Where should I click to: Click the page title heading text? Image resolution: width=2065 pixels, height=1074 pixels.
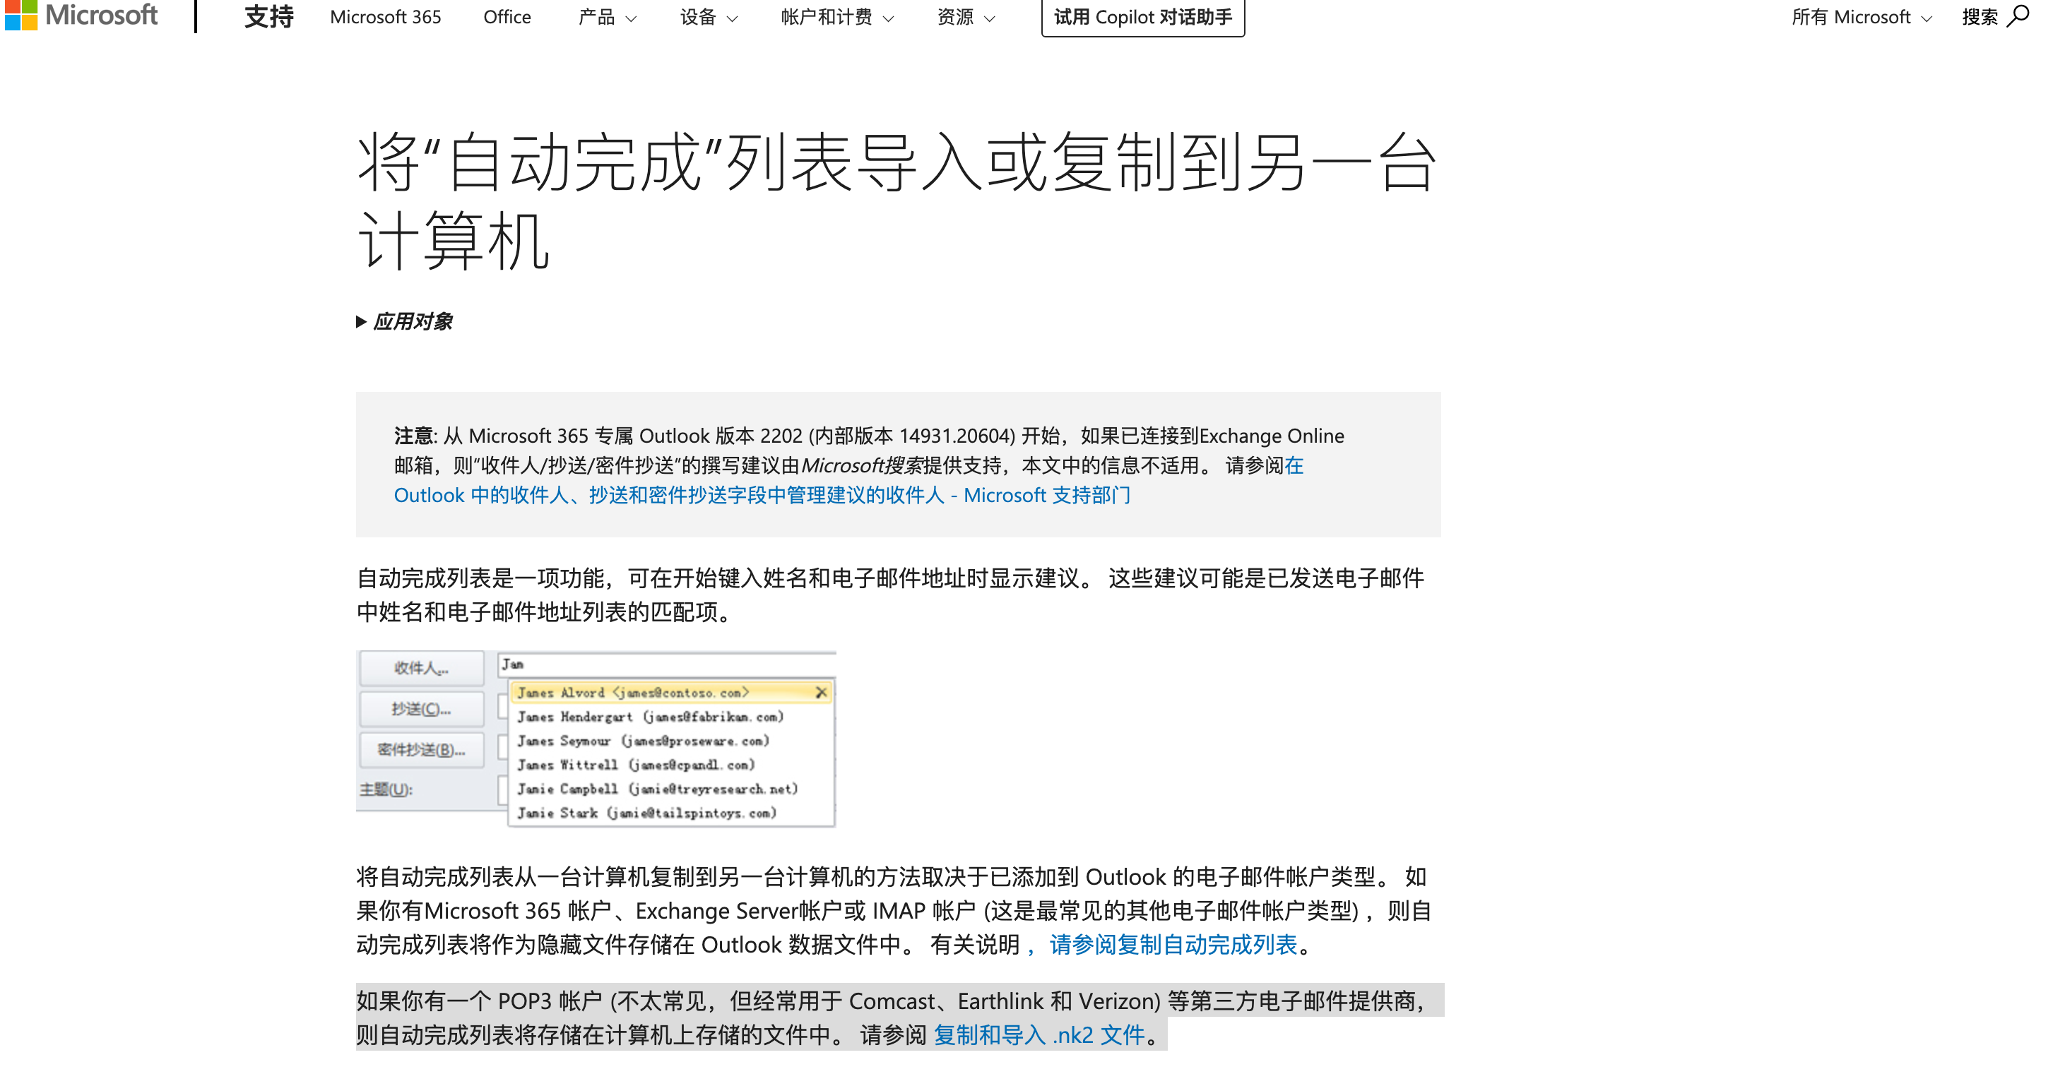pos(897,201)
